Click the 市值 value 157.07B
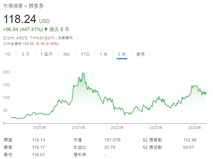This screenshot has height=159, width=213. coord(112,140)
